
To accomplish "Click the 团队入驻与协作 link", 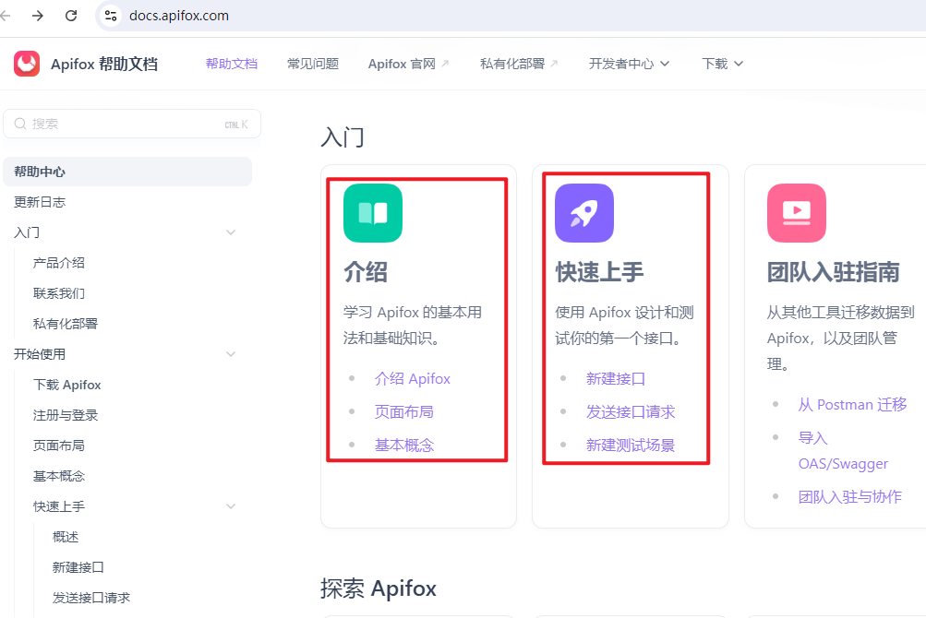I will (849, 497).
